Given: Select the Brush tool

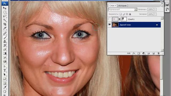Looking at the screenshot, I should [5, 37].
